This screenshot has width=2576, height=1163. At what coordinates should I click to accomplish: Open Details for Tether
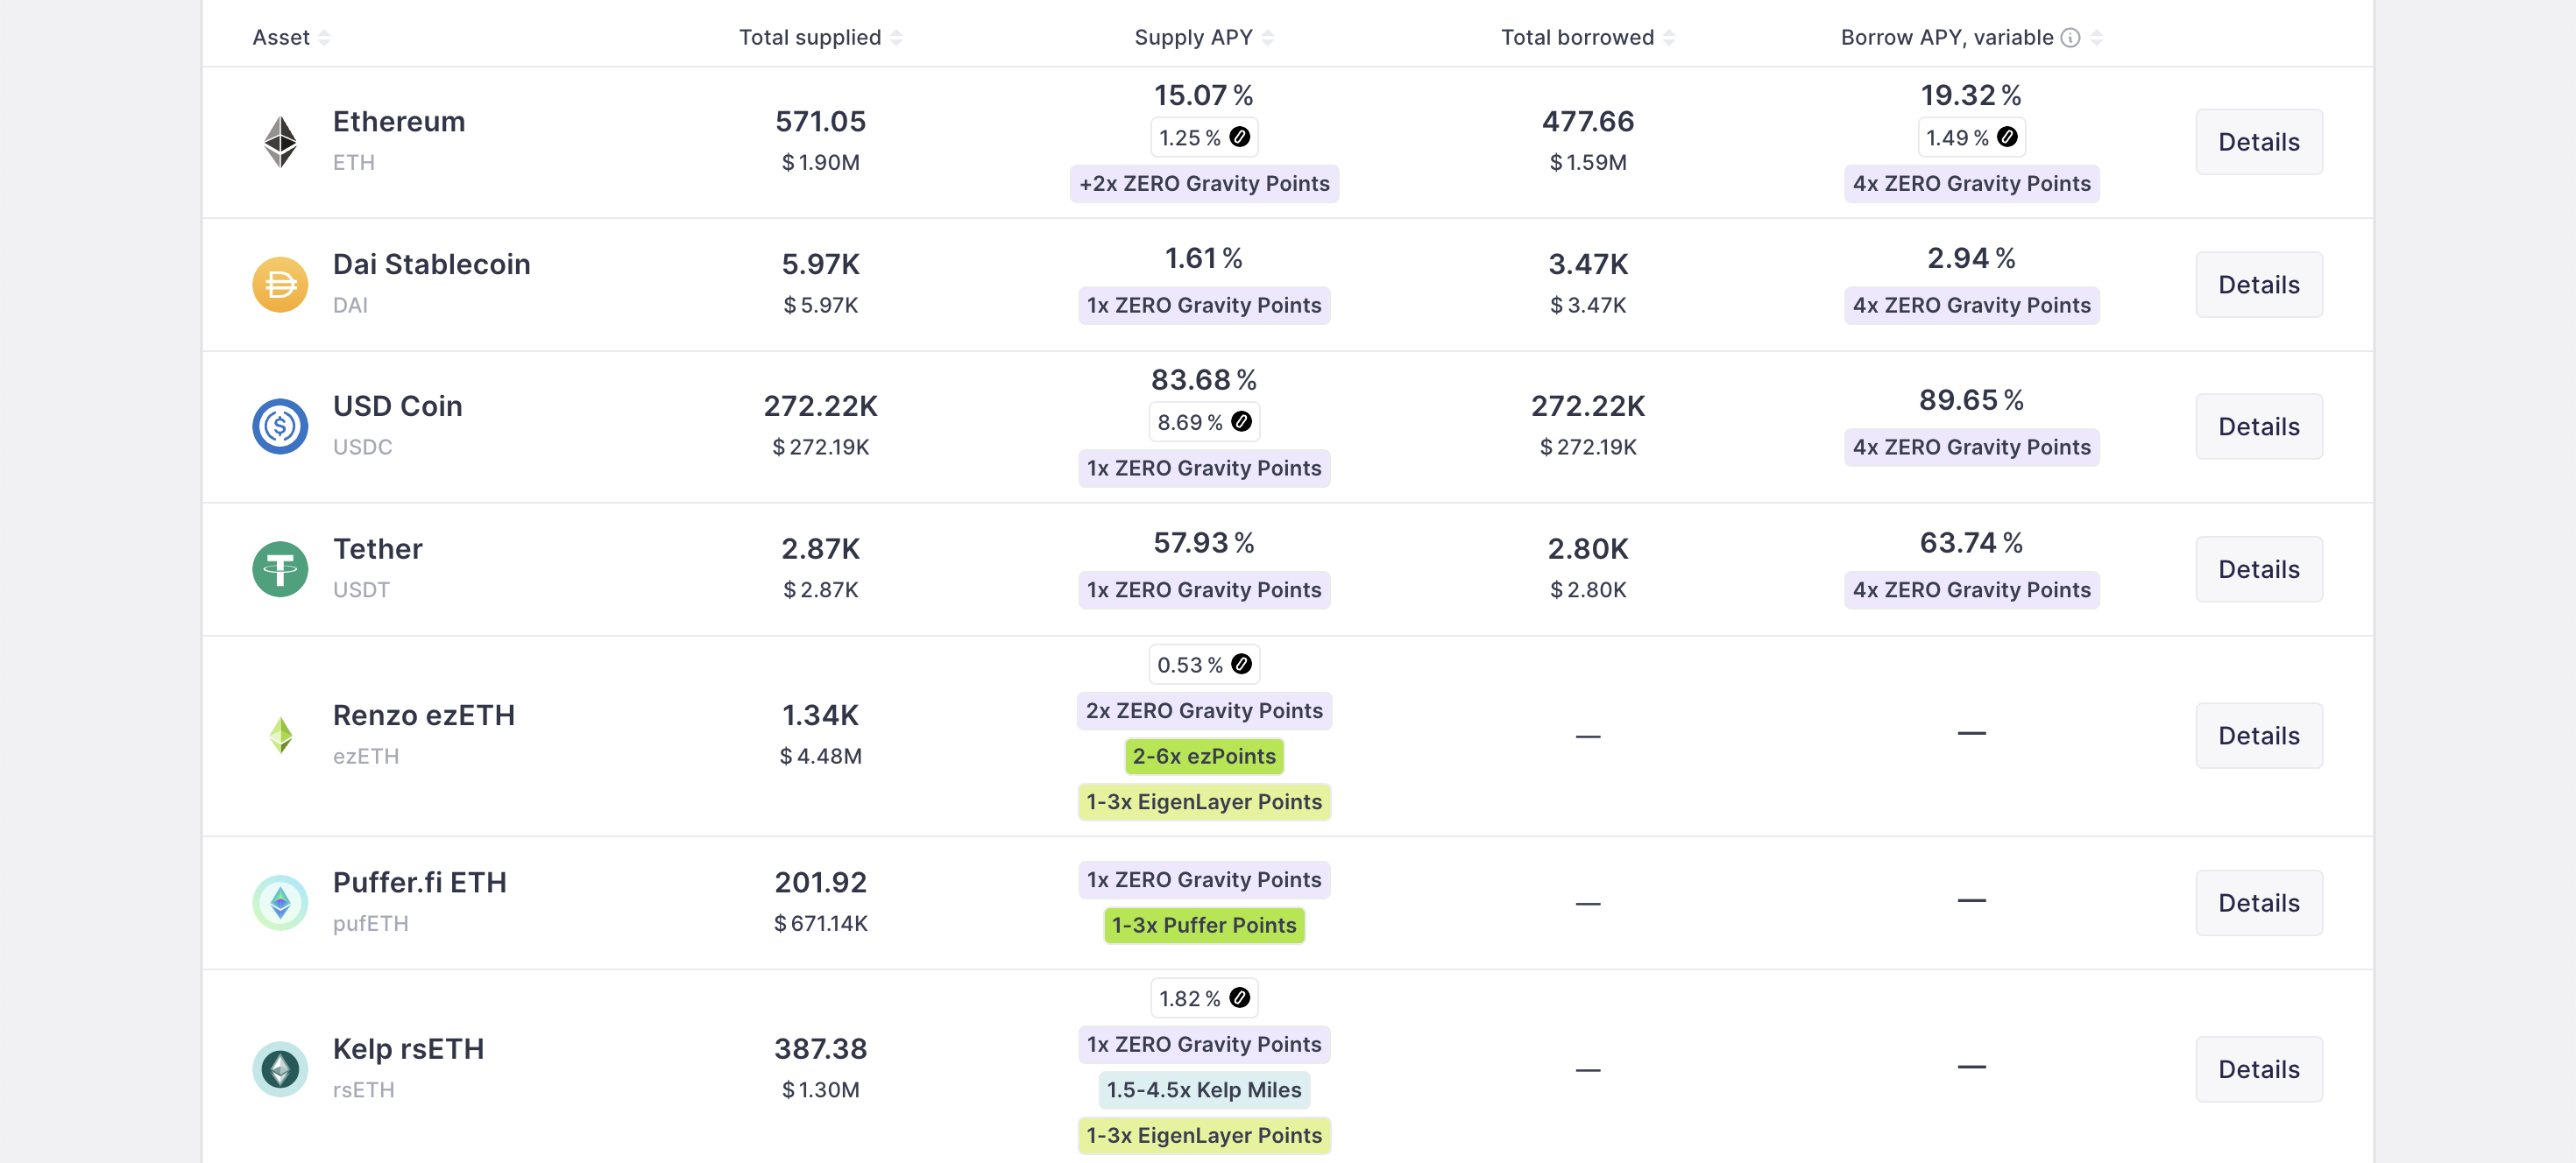(2259, 569)
